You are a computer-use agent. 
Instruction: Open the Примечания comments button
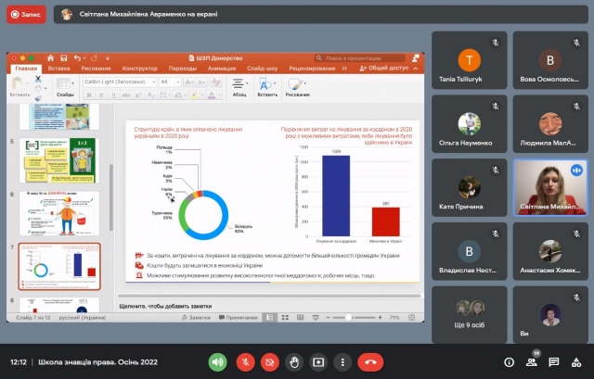coord(239,317)
